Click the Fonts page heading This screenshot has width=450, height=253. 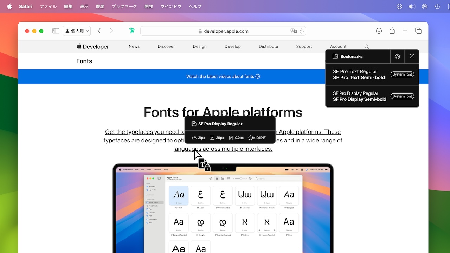[x=84, y=61]
